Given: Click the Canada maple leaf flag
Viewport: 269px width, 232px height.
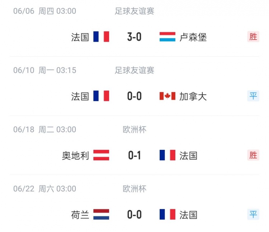Looking at the screenshot, I should 167,96.
